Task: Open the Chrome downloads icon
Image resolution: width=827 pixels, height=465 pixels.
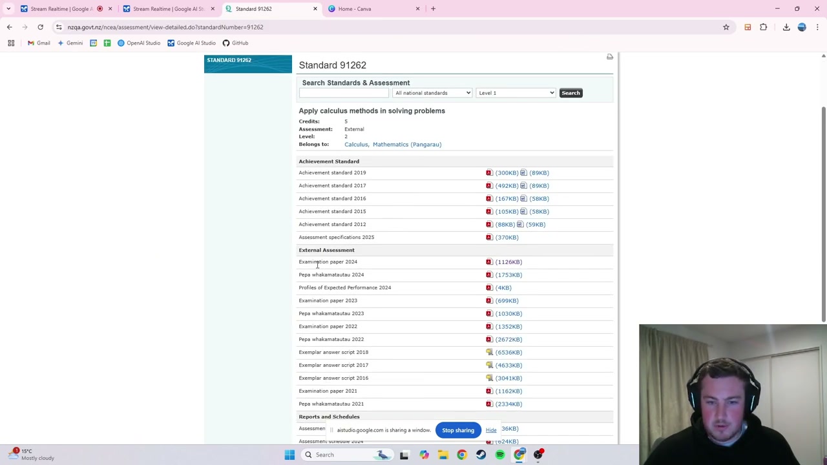Action: tap(786, 27)
